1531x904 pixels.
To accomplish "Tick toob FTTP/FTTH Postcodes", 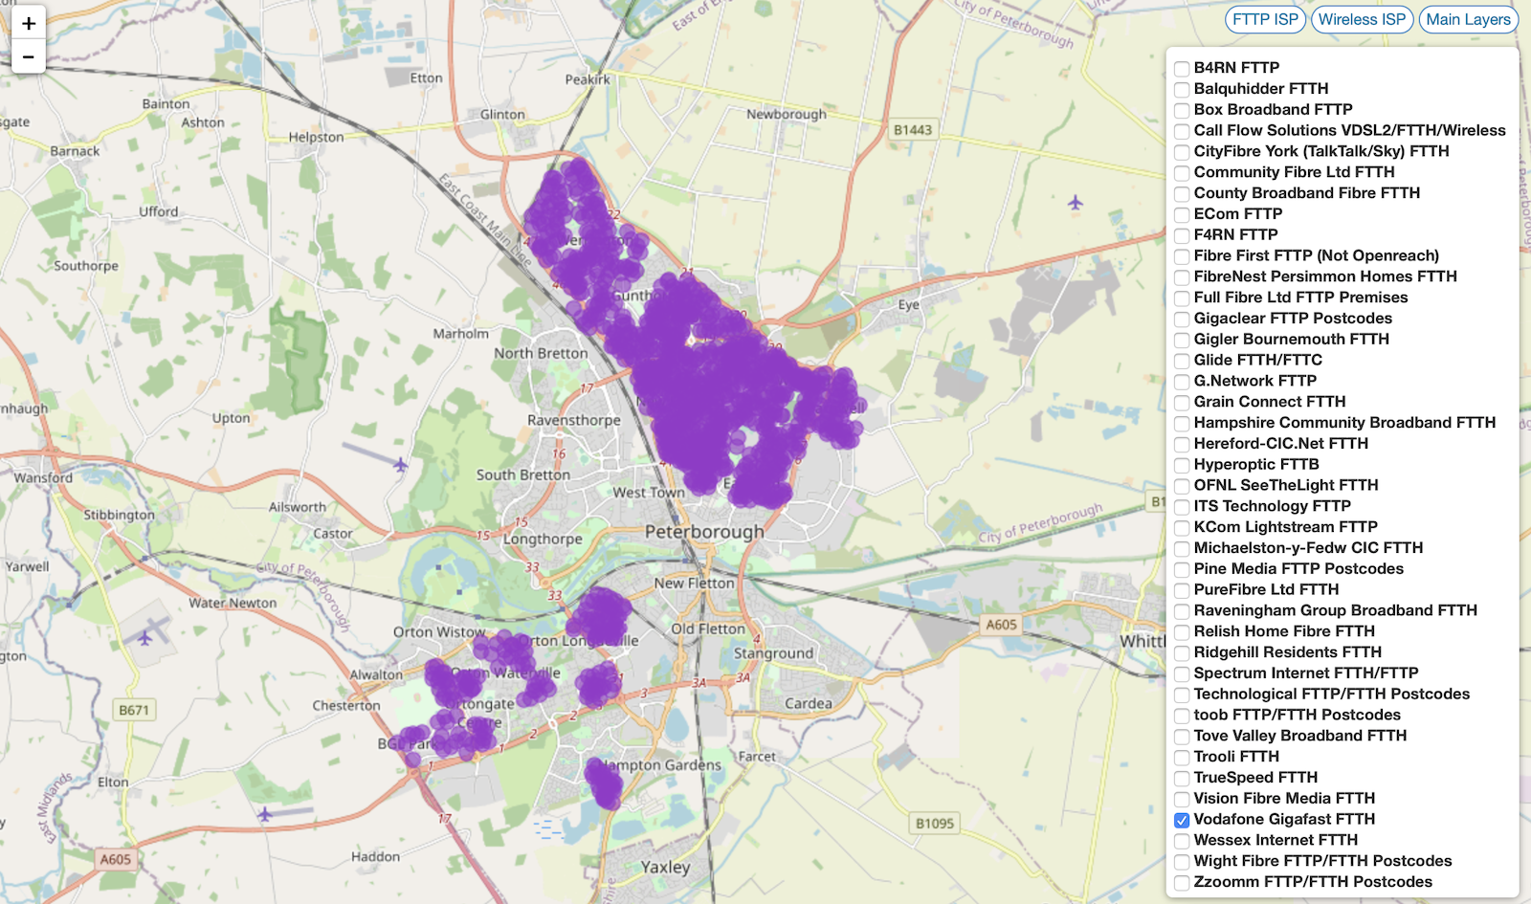I will [x=1182, y=717].
